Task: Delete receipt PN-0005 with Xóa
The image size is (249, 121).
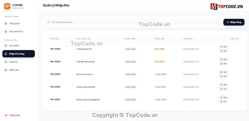Action: (223, 51)
